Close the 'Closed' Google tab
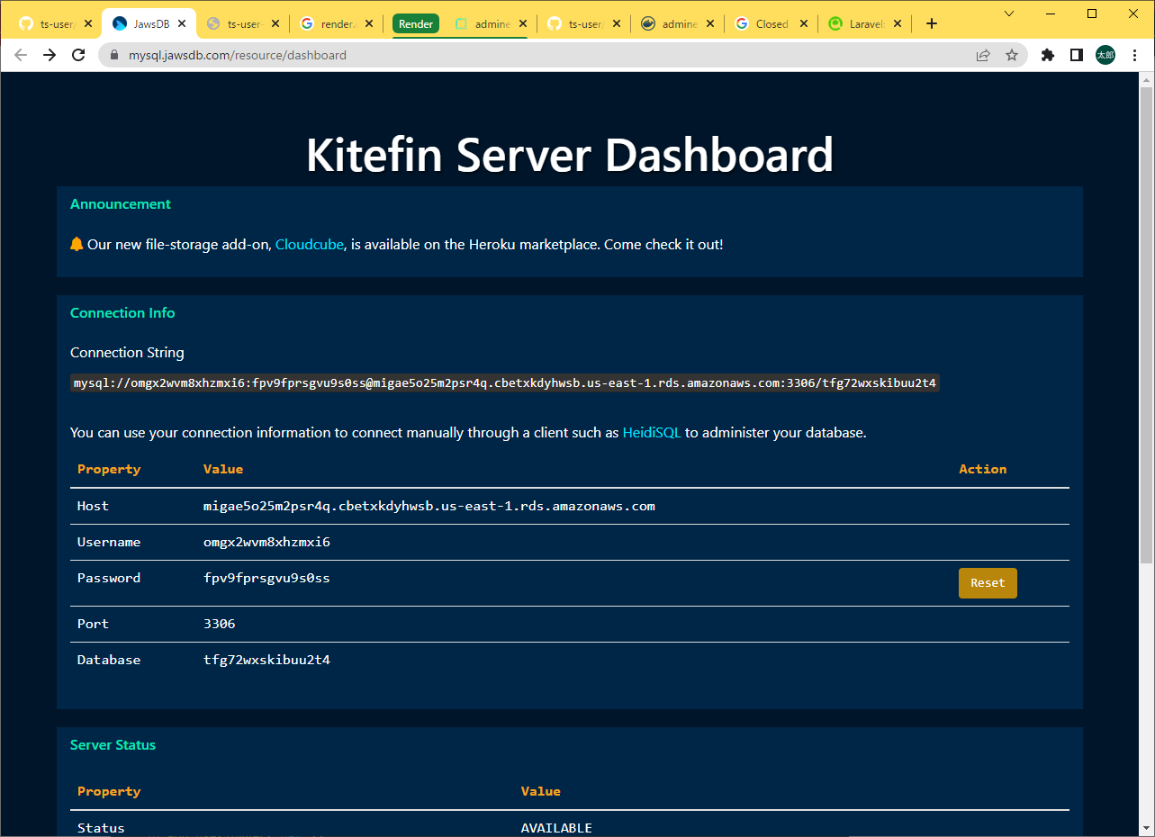 pyautogui.click(x=805, y=24)
